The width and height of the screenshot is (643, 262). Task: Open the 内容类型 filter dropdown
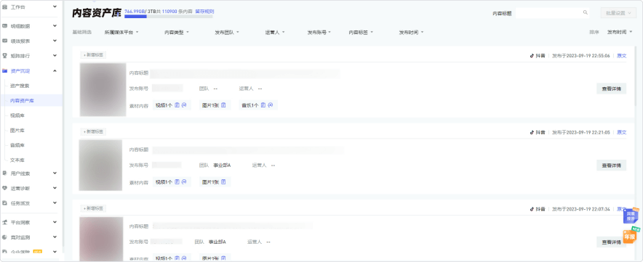tap(177, 33)
